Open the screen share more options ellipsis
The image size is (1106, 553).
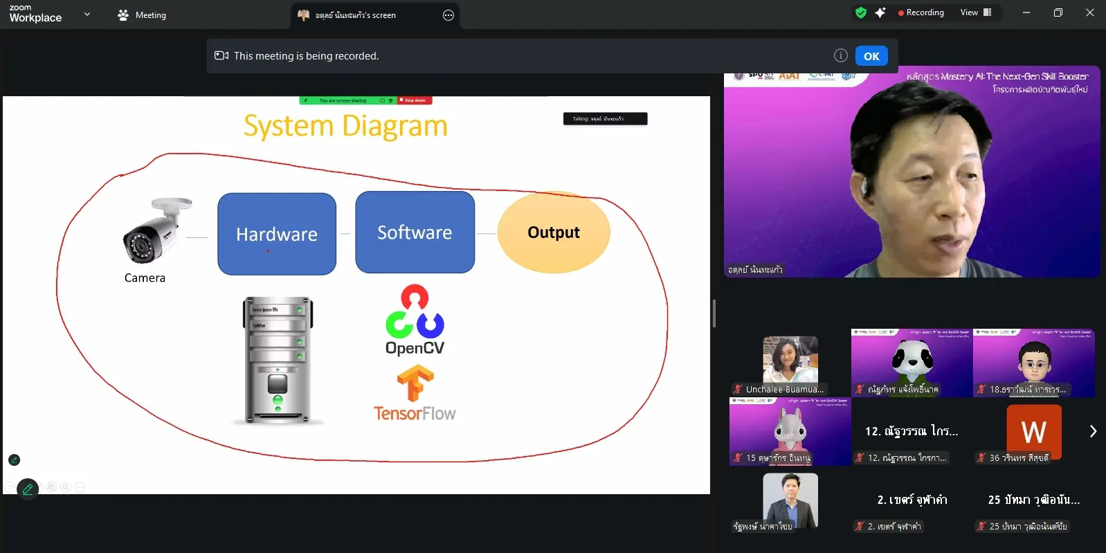(x=448, y=15)
